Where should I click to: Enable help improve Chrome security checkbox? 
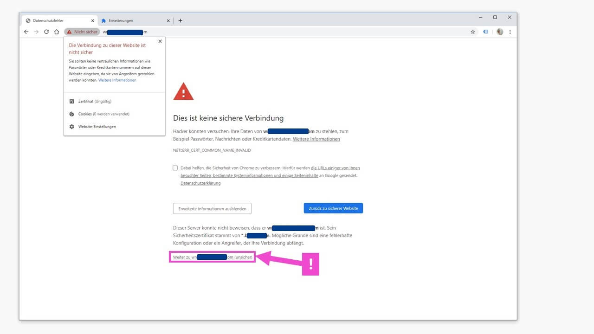pyautogui.click(x=175, y=168)
